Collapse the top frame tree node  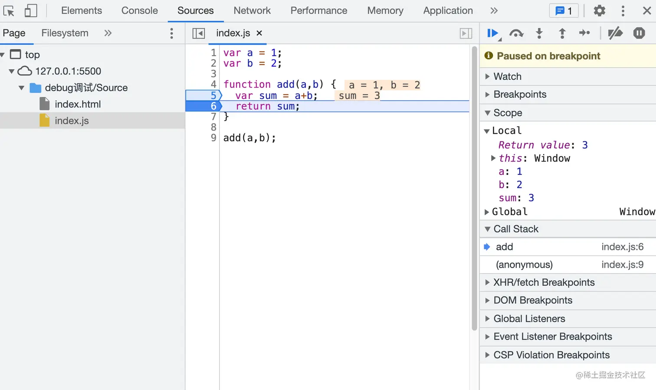3,55
